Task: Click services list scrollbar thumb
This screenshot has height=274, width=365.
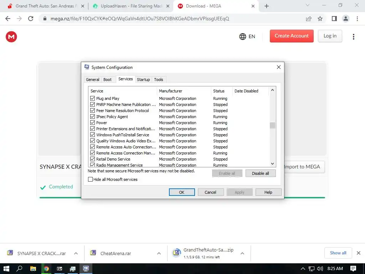Action: [272, 125]
